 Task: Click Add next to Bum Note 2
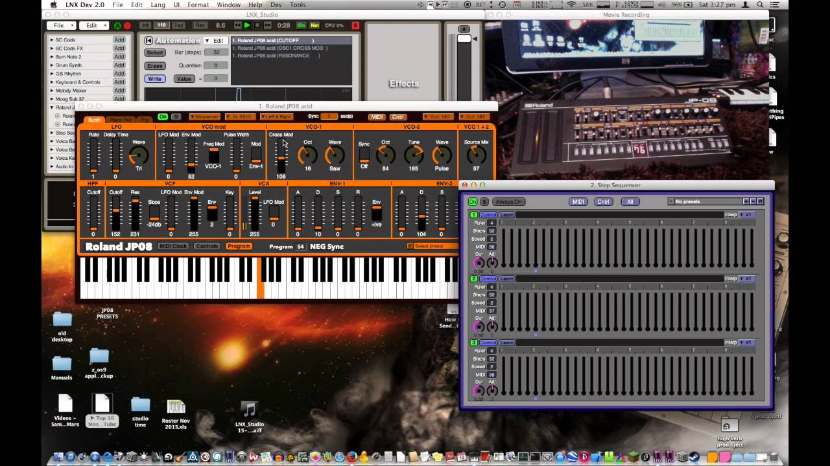point(119,57)
